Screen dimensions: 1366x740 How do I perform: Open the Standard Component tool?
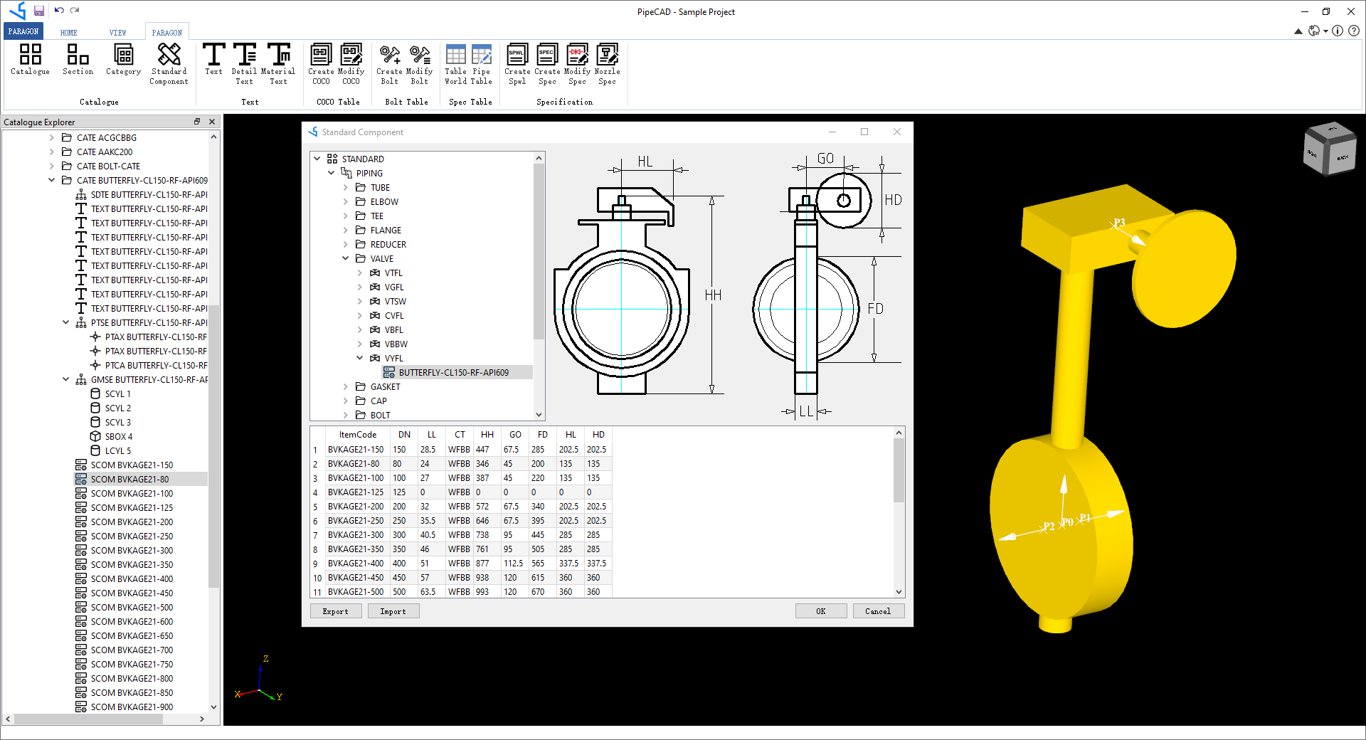coord(168,64)
